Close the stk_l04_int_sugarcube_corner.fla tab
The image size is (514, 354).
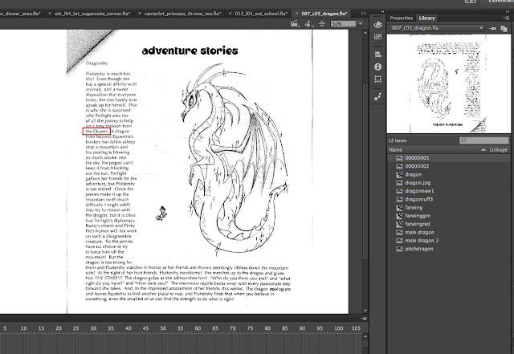50,14
